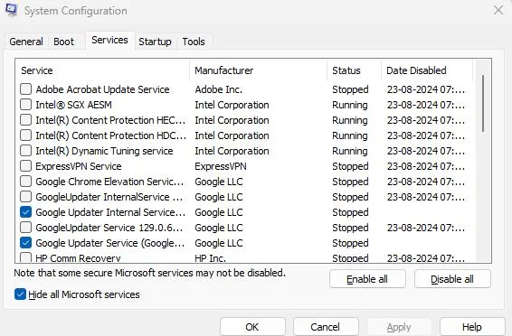Click the services list vertical scrollbar thumb
This screenshot has width=512, height=336.
click(x=483, y=104)
